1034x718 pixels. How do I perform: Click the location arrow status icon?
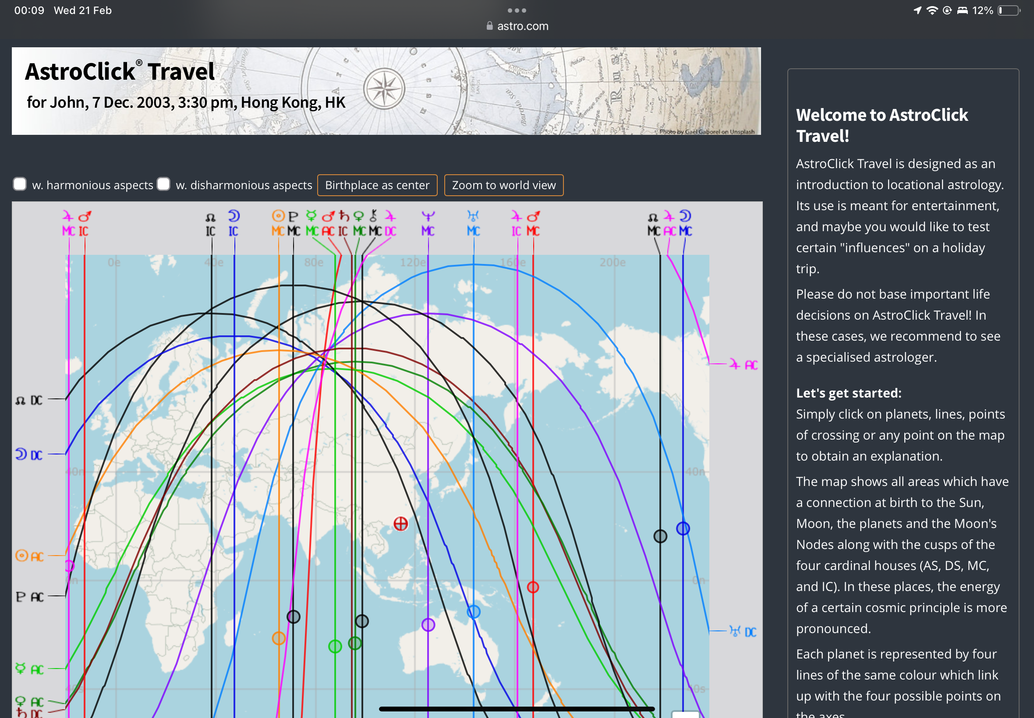pyautogui.click(x=917, y=11)
